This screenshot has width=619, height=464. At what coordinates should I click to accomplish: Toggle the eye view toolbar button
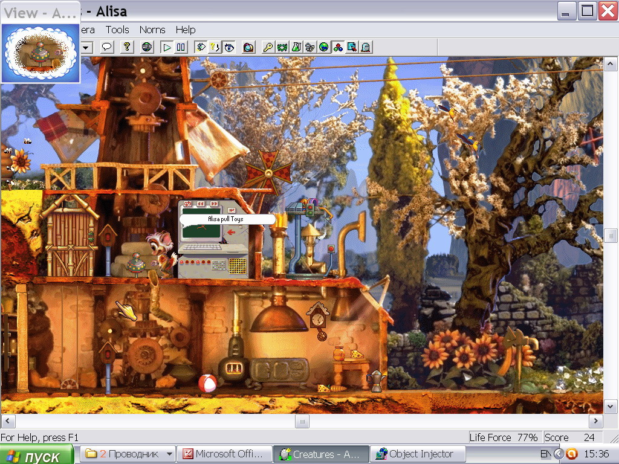228,47
